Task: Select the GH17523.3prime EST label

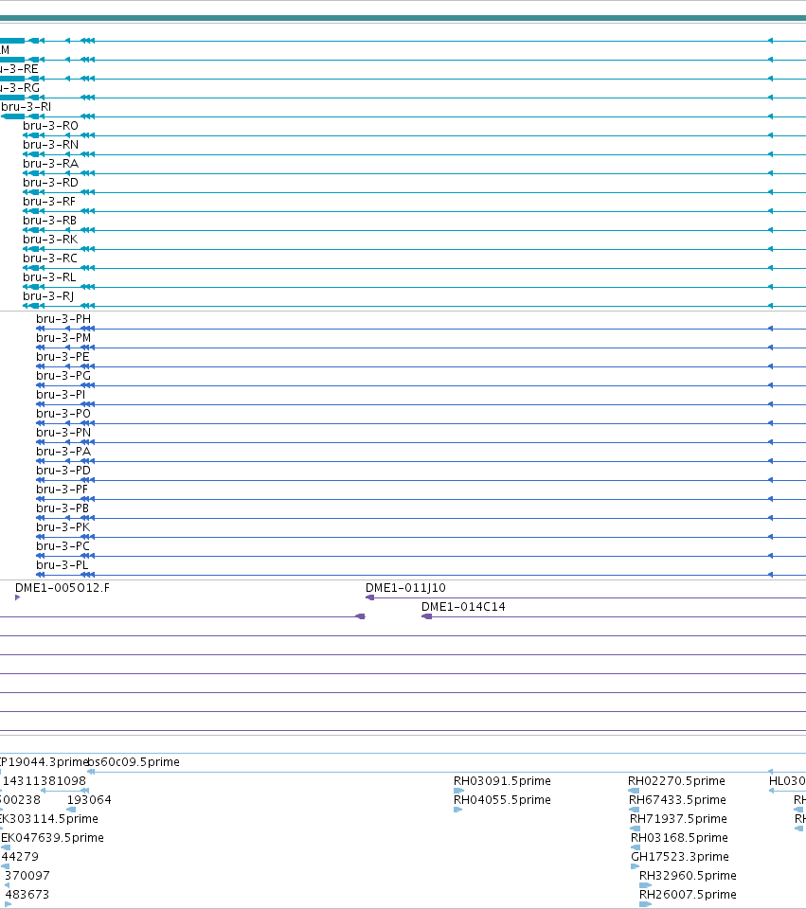Action: tap(680, 857)
